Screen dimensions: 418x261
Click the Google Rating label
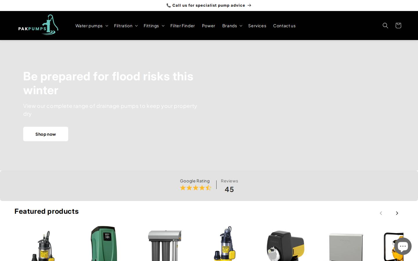point(195,181)
